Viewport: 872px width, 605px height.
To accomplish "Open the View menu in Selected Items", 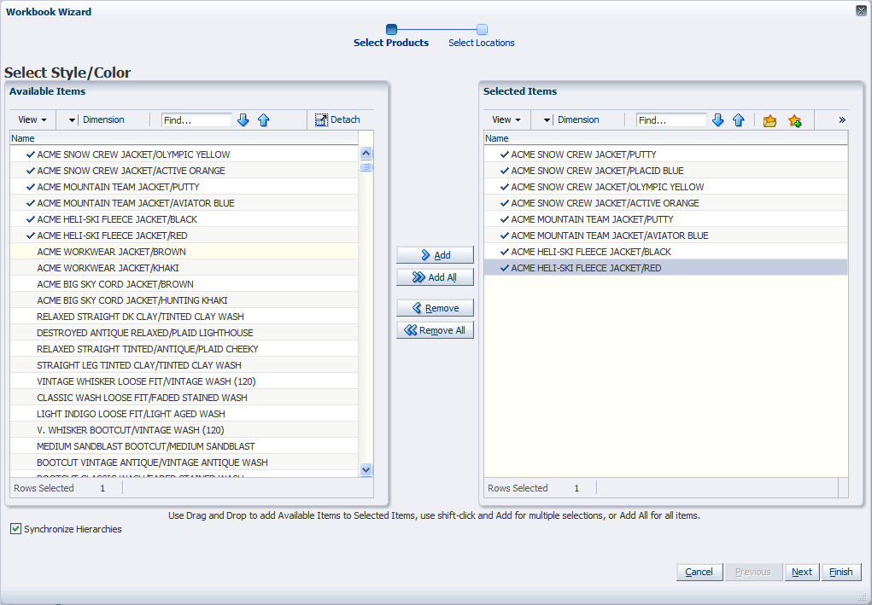I will pyautogui.click(x=506, y=120).
